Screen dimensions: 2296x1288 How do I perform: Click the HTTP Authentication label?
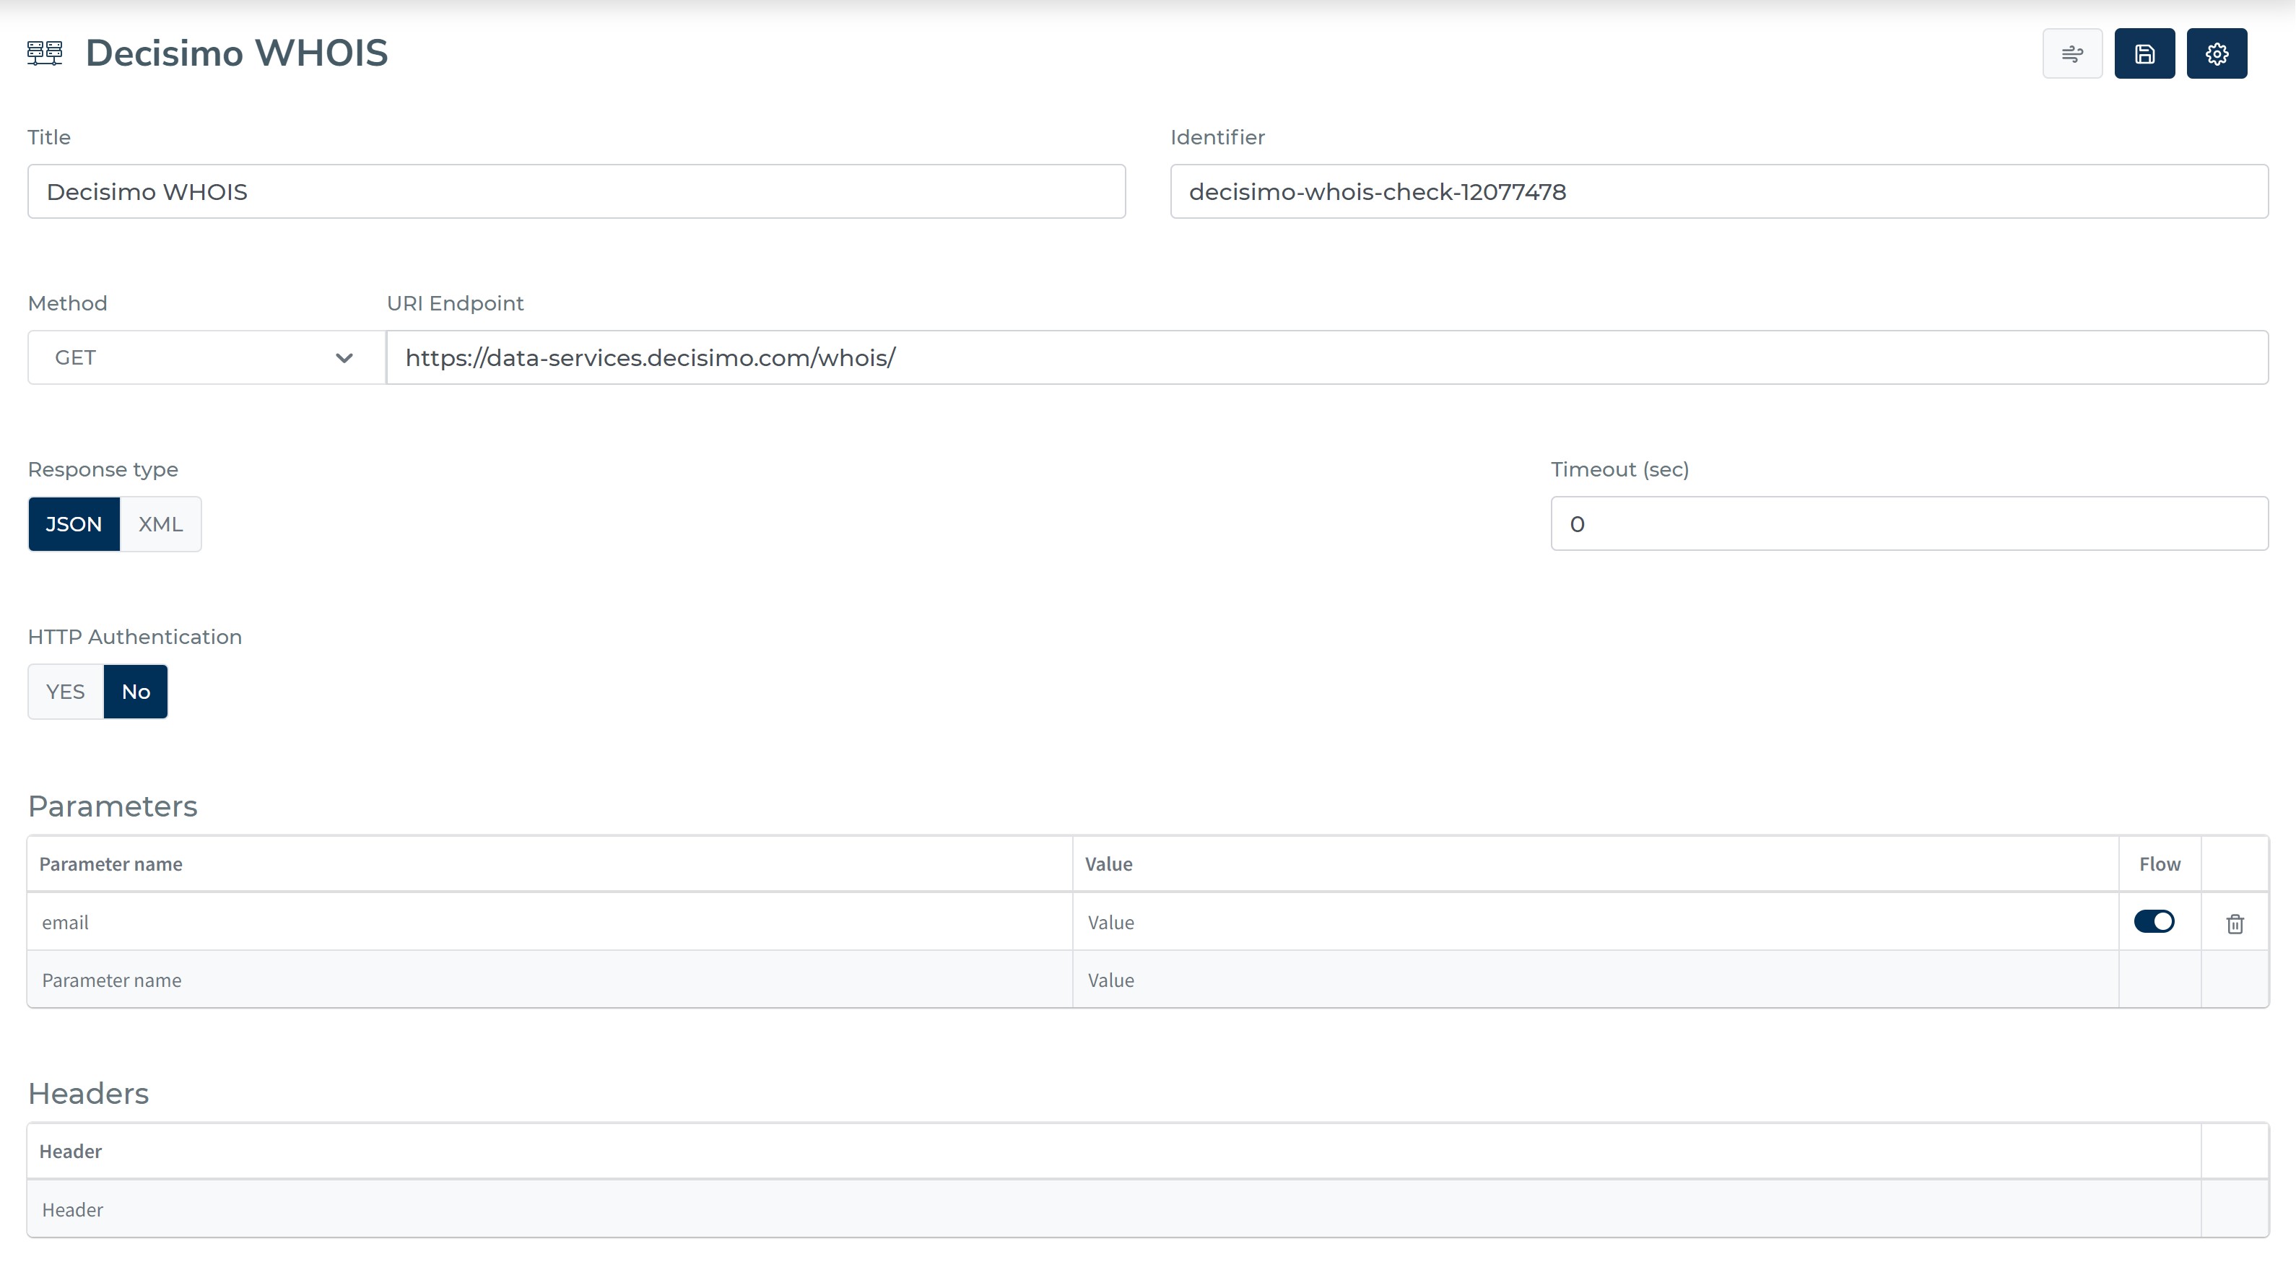[134, 637]
